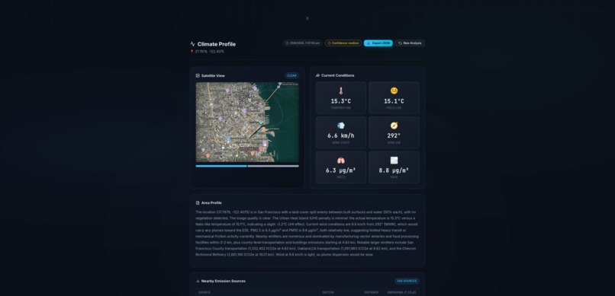The image size is (615, 296).
Task: Click the compass icon above 292°
Action: (x=394, y=126)
